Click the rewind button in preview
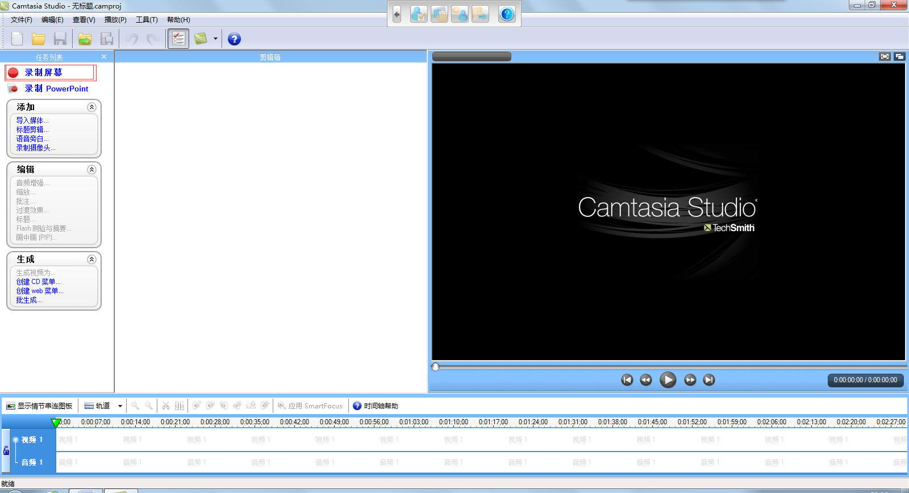 coord(646,380)
